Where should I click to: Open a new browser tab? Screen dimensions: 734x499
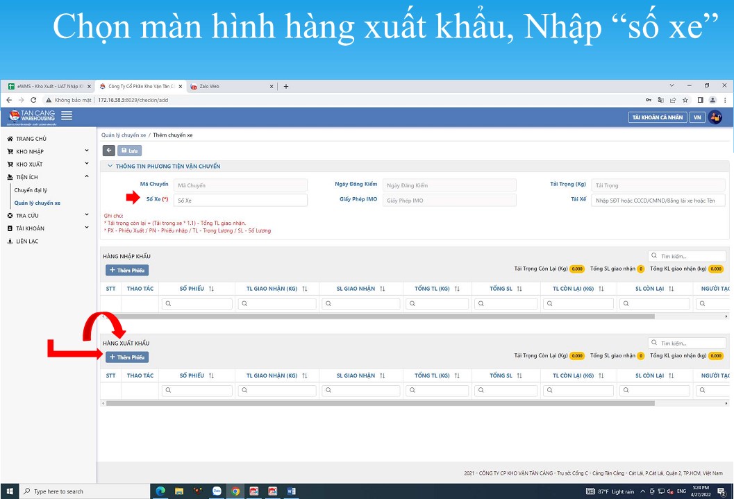pos(286,86)
